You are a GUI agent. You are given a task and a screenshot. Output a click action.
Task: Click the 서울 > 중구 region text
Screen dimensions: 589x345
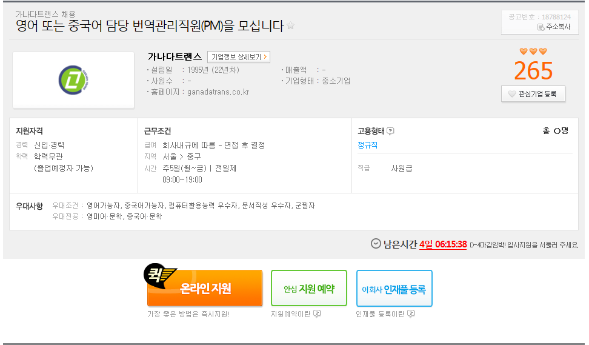point(181,156)
